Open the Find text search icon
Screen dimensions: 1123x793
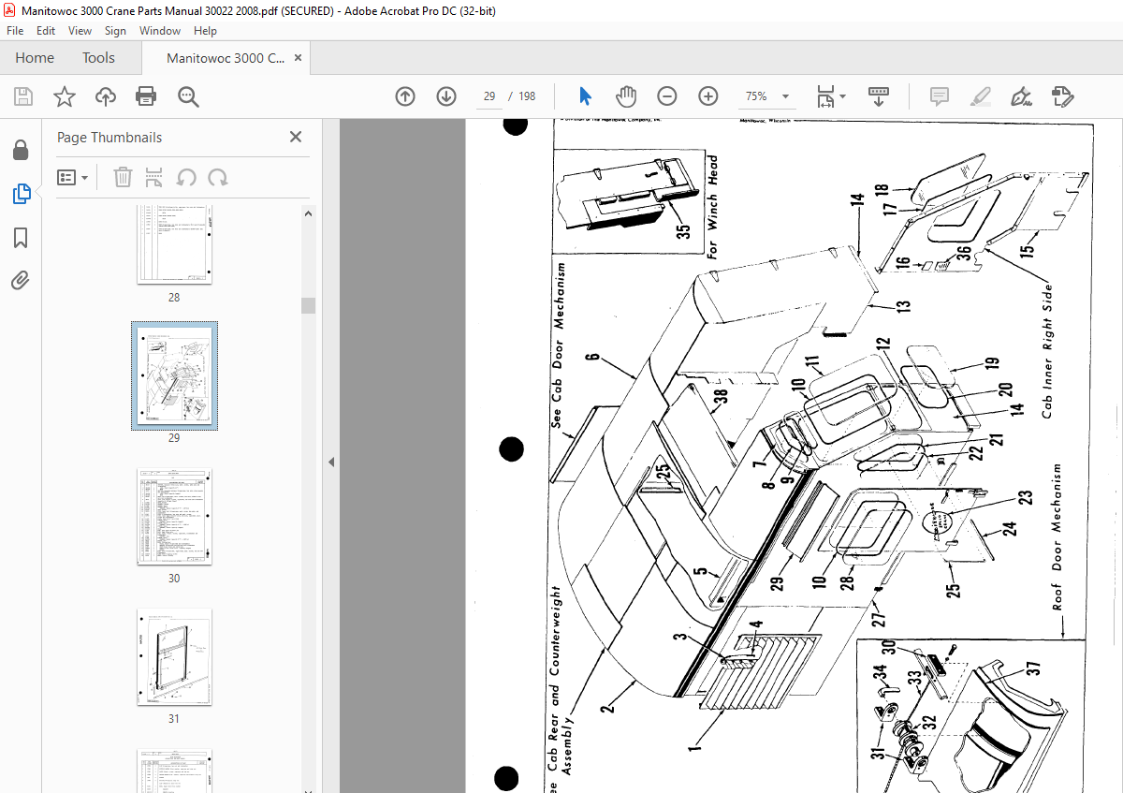tap(188, 96)
